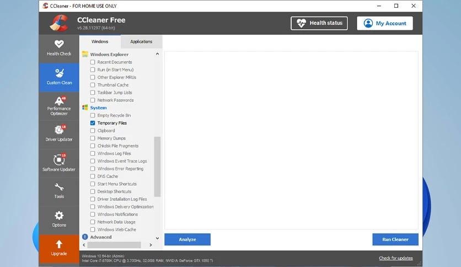461x267 pixels.
Task: Click the empty results panel
Action: (291, 140)
